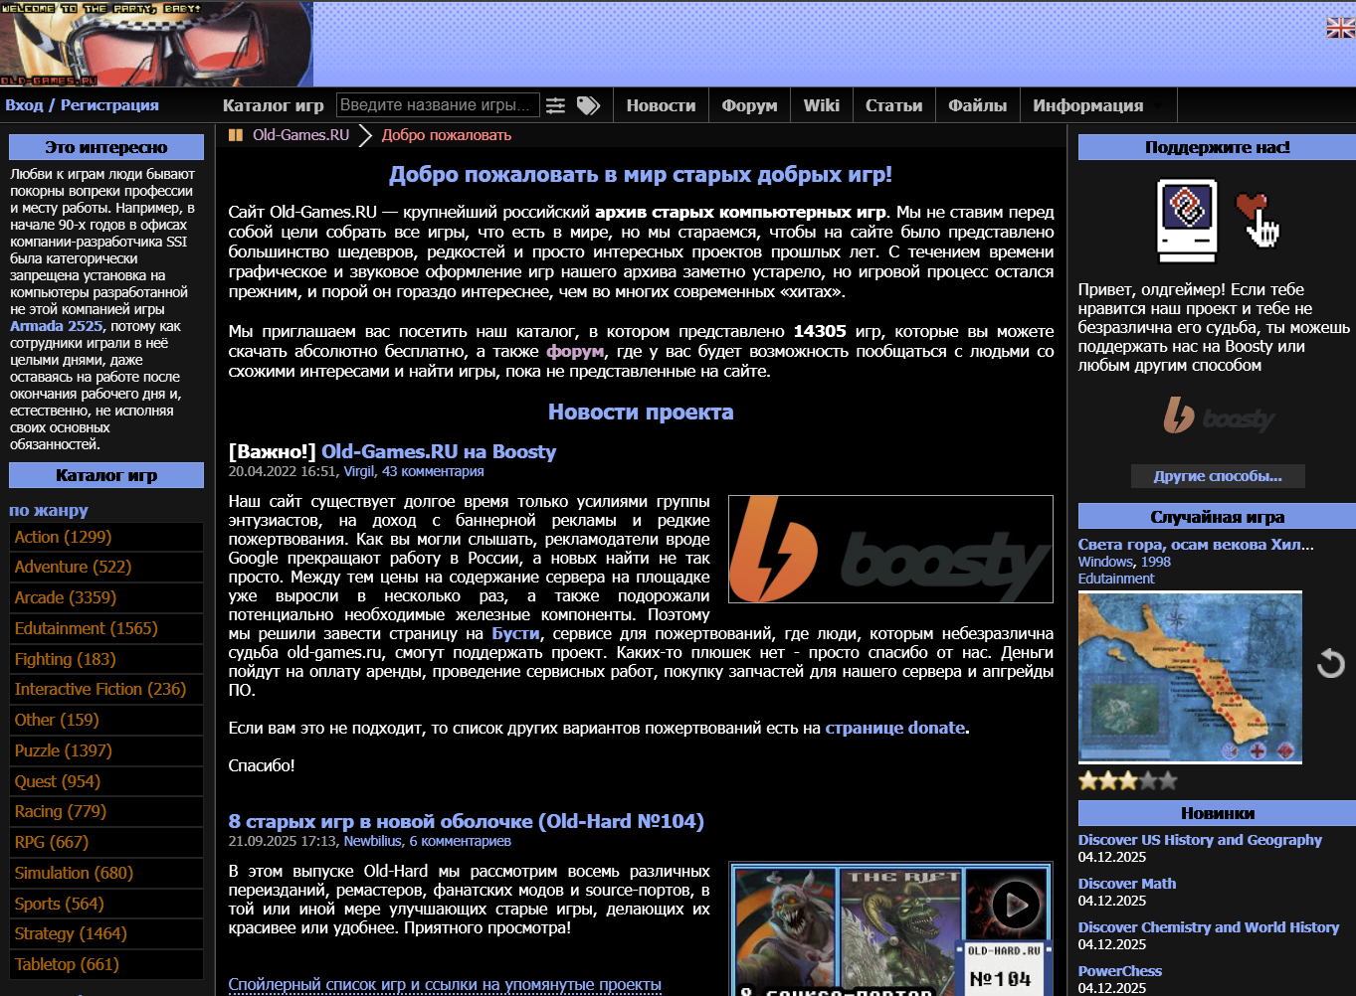Browse the Quest (954) genre
This screenshot has width=1356, height=996.
tap(105, 781)
